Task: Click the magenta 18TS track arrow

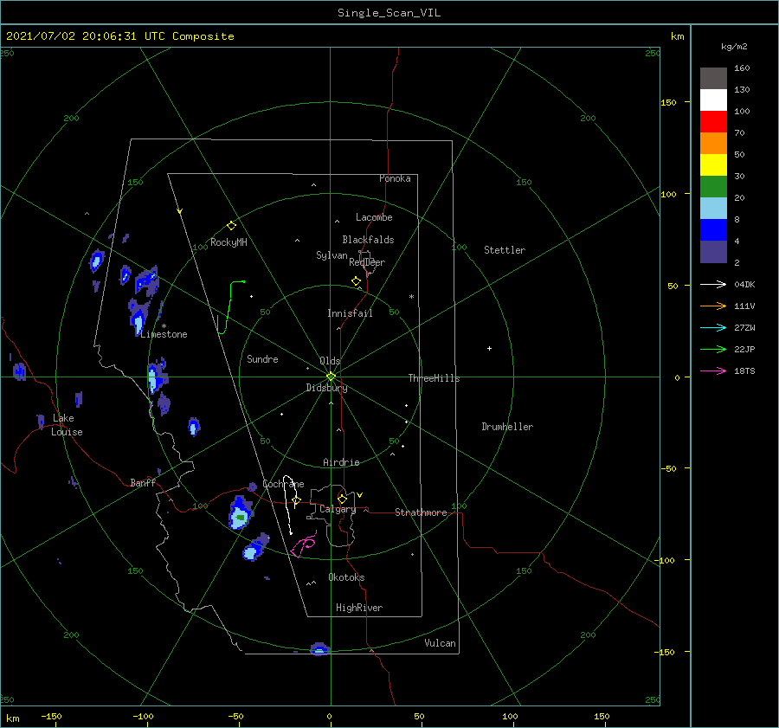Action: point(713,370)
